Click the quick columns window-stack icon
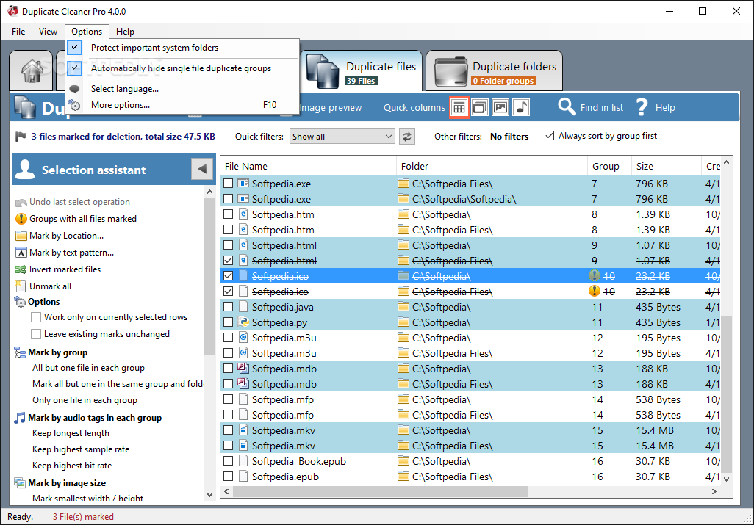 click(480, 108)
